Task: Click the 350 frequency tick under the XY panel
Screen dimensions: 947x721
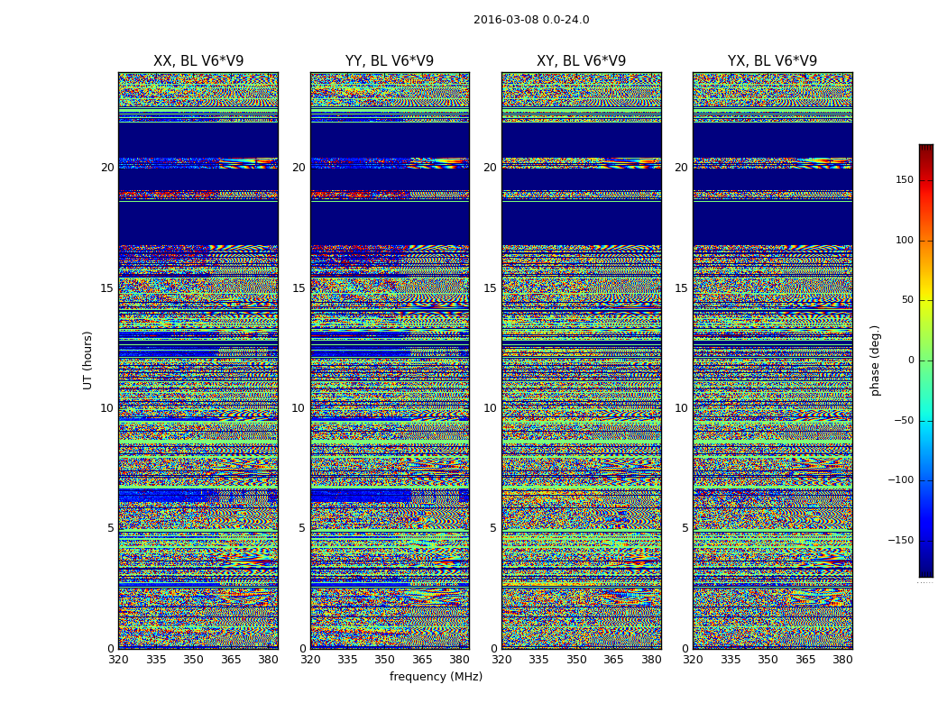Action: [576, 660]
